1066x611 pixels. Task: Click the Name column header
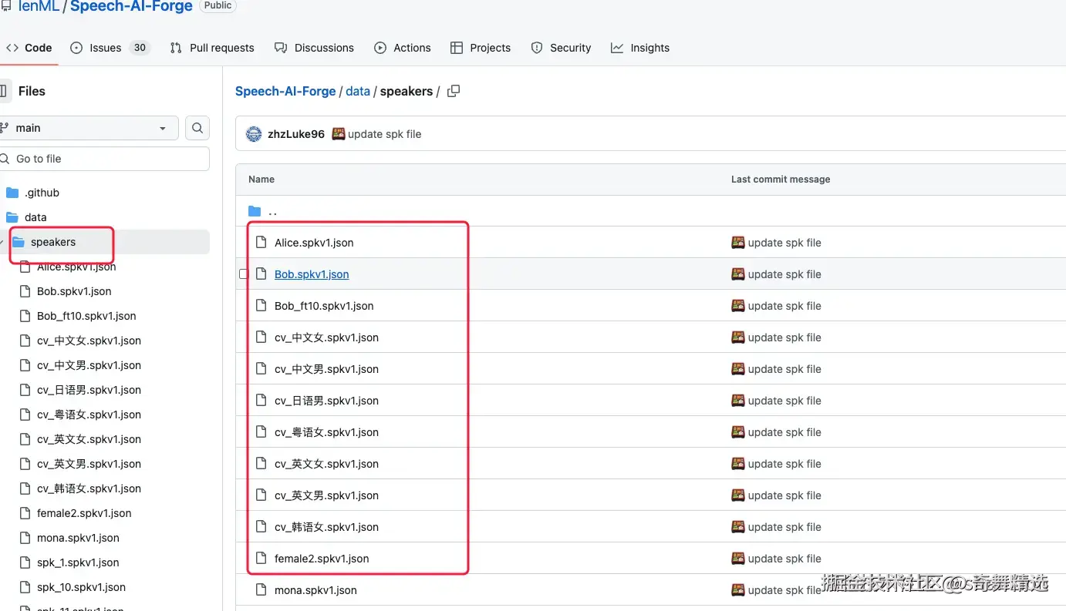coord(261,179)
